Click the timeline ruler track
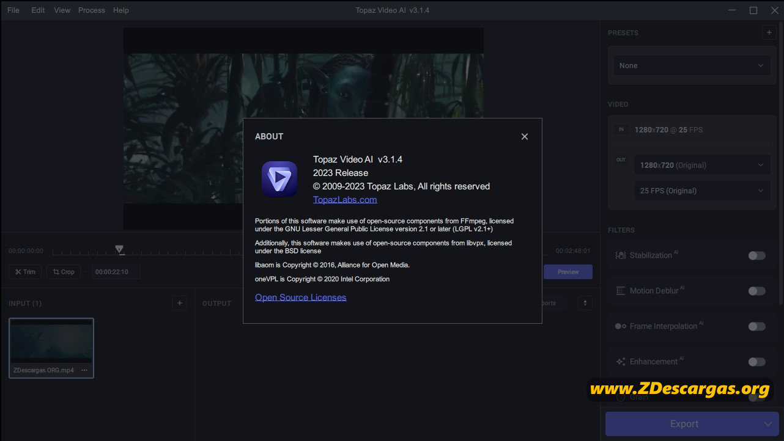The height and width of the screenshot is (441, 784). [x=300, y=251]
